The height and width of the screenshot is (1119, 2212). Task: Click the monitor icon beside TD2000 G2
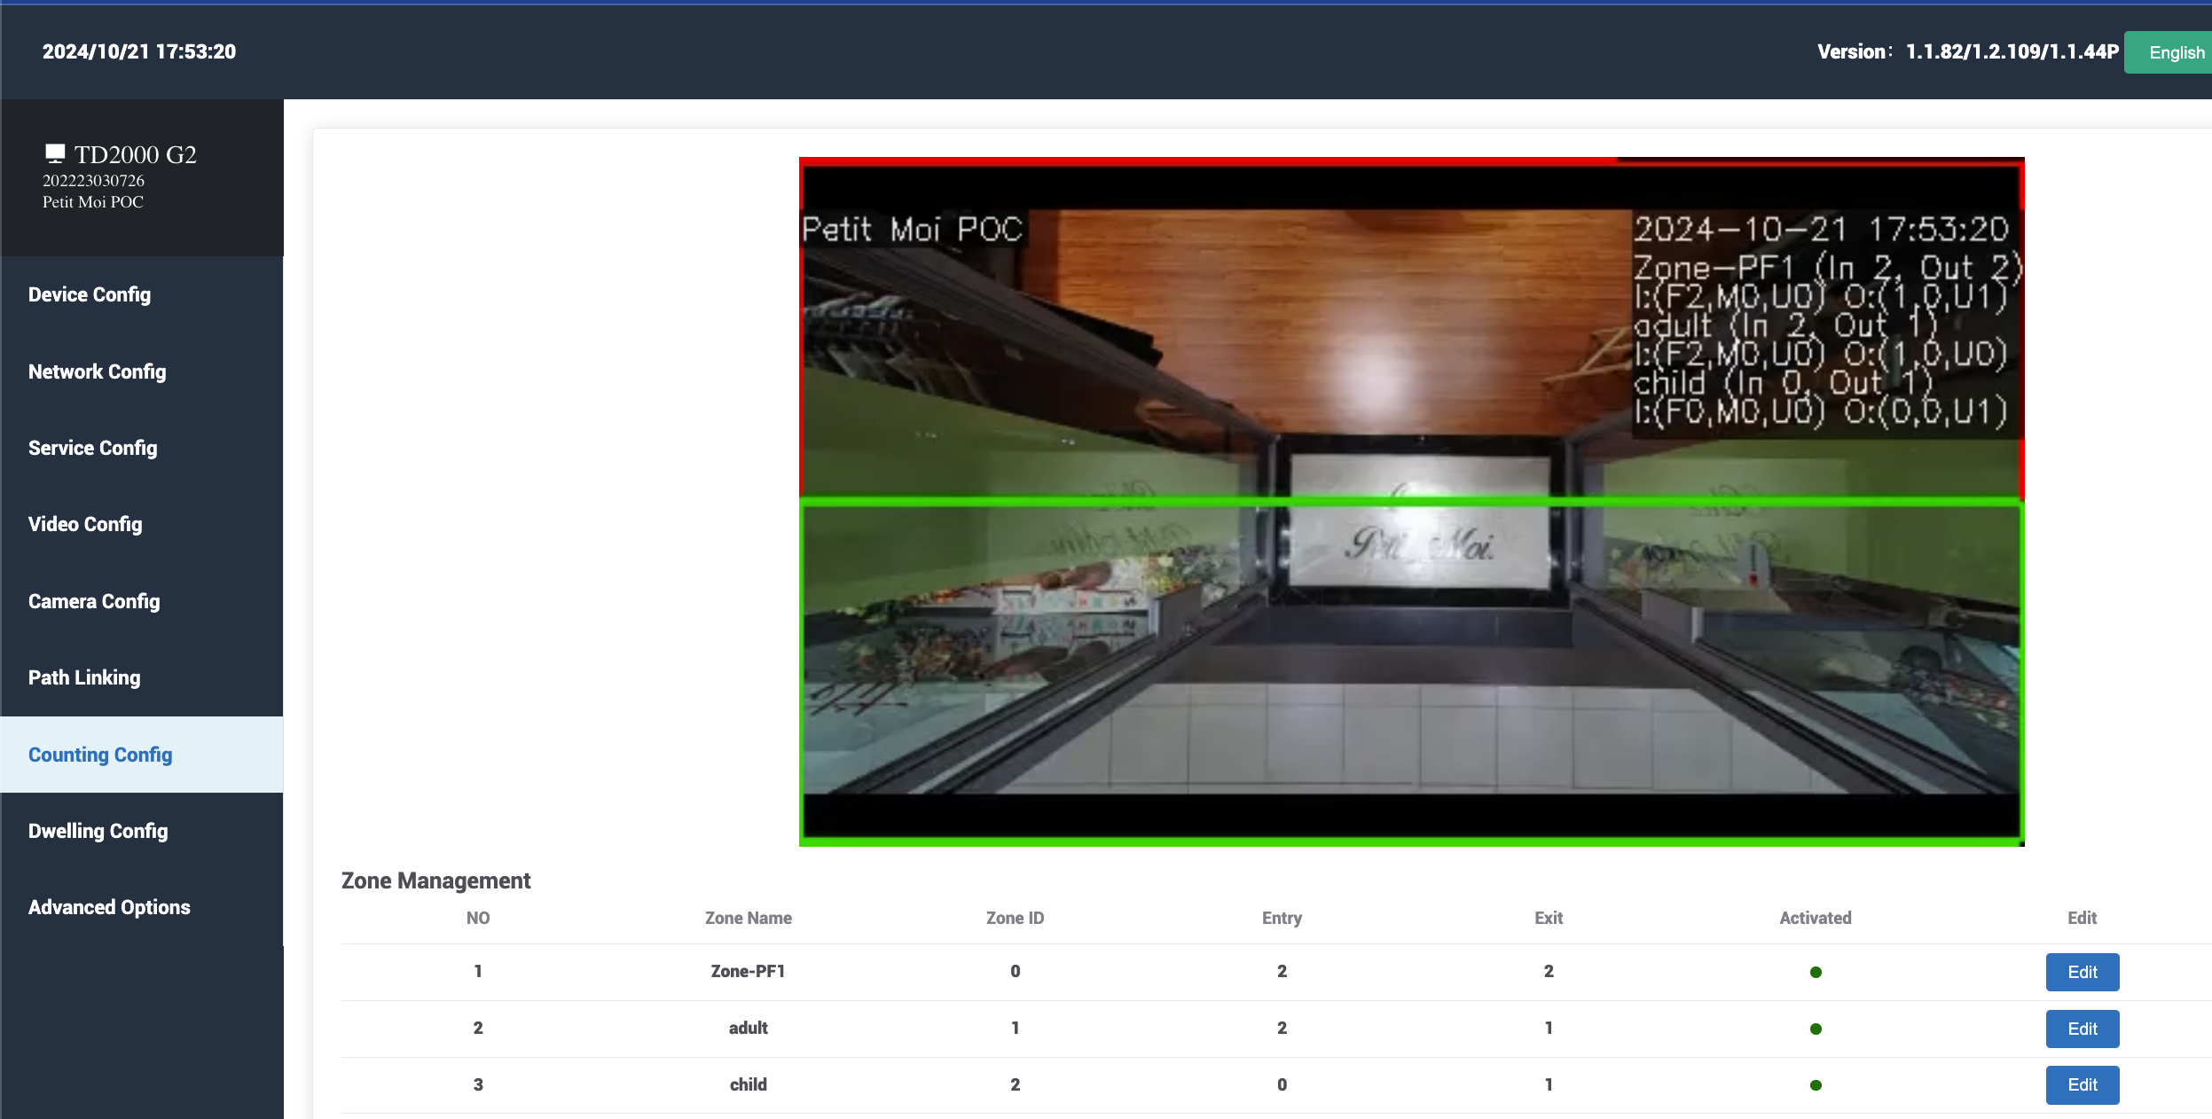tap(55, 153)
